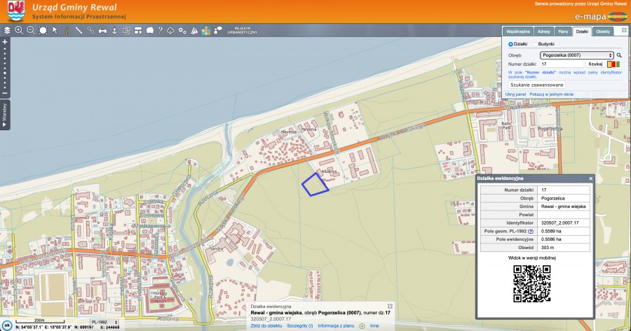Switch to the Adresy tab
Image resolution: width=631 pixels, height=331 pixels.
(x=543, y=31)
